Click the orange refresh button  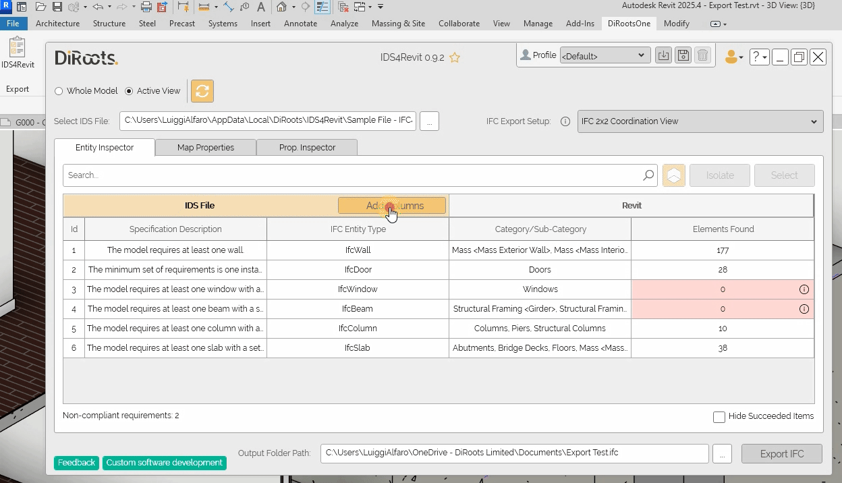tap(202, 91)
